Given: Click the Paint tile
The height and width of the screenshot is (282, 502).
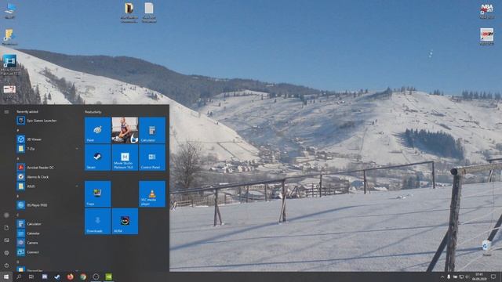Looking at the screenshot, I should [x=97, y=130].
